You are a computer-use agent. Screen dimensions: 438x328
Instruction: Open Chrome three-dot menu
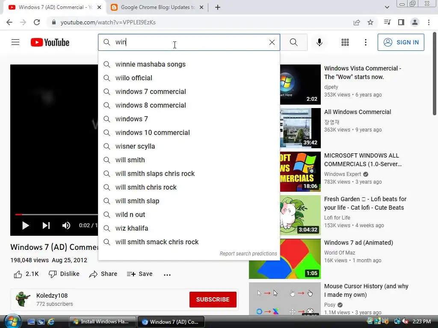coord(429,22)
